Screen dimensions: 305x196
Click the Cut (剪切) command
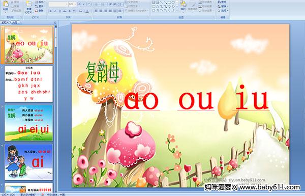15,2
